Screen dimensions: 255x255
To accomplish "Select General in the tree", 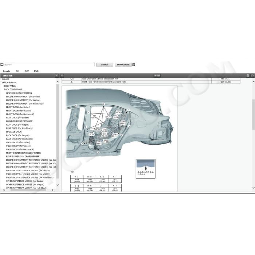I will 5,79.
